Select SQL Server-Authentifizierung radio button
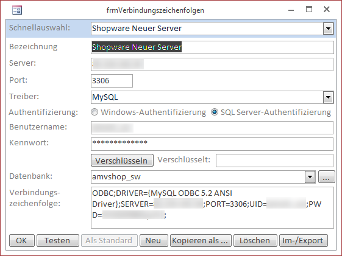The width and height of the screenshot is (342, 256). coord(215,112)
